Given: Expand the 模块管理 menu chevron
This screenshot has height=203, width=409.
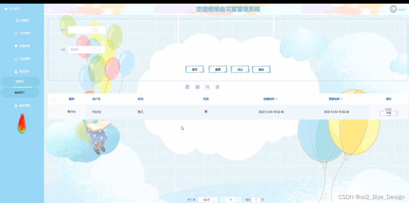Looking at the screenshot, I should pos(38,106).
